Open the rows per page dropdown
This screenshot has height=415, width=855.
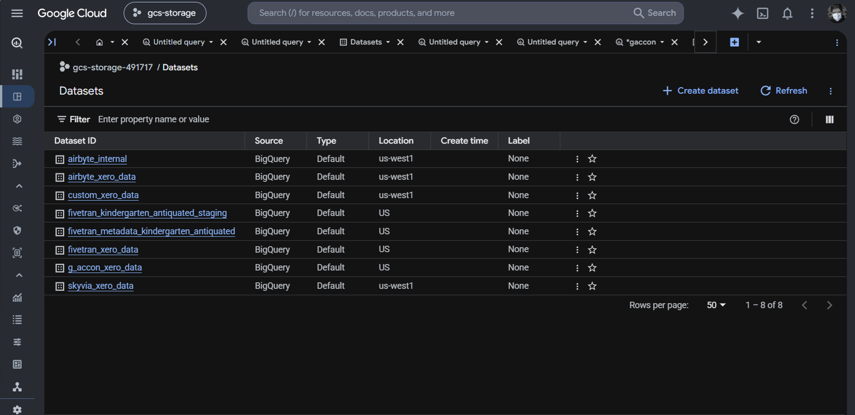(716, 305)
